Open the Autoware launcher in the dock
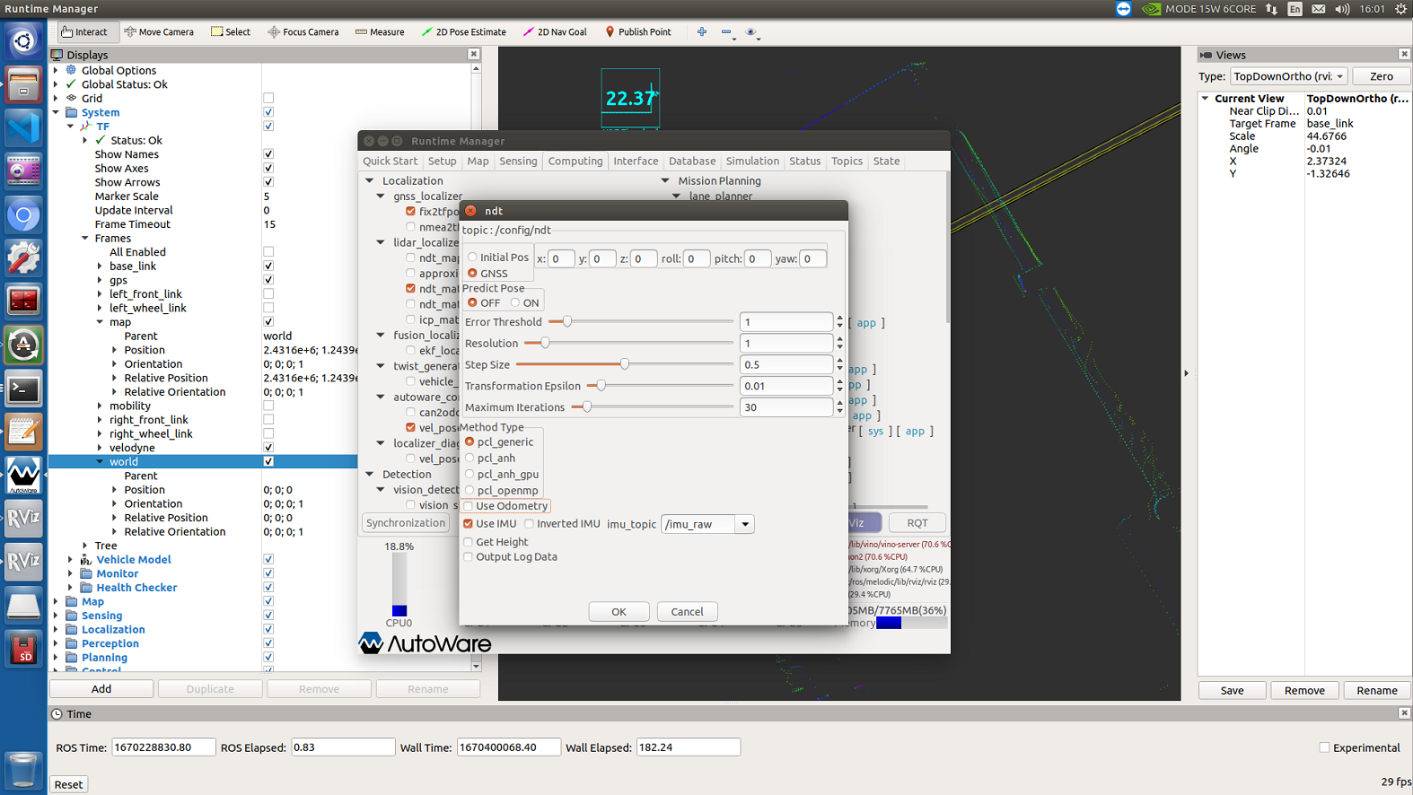Screen dimensions: 1413x795 coord(23,476)
